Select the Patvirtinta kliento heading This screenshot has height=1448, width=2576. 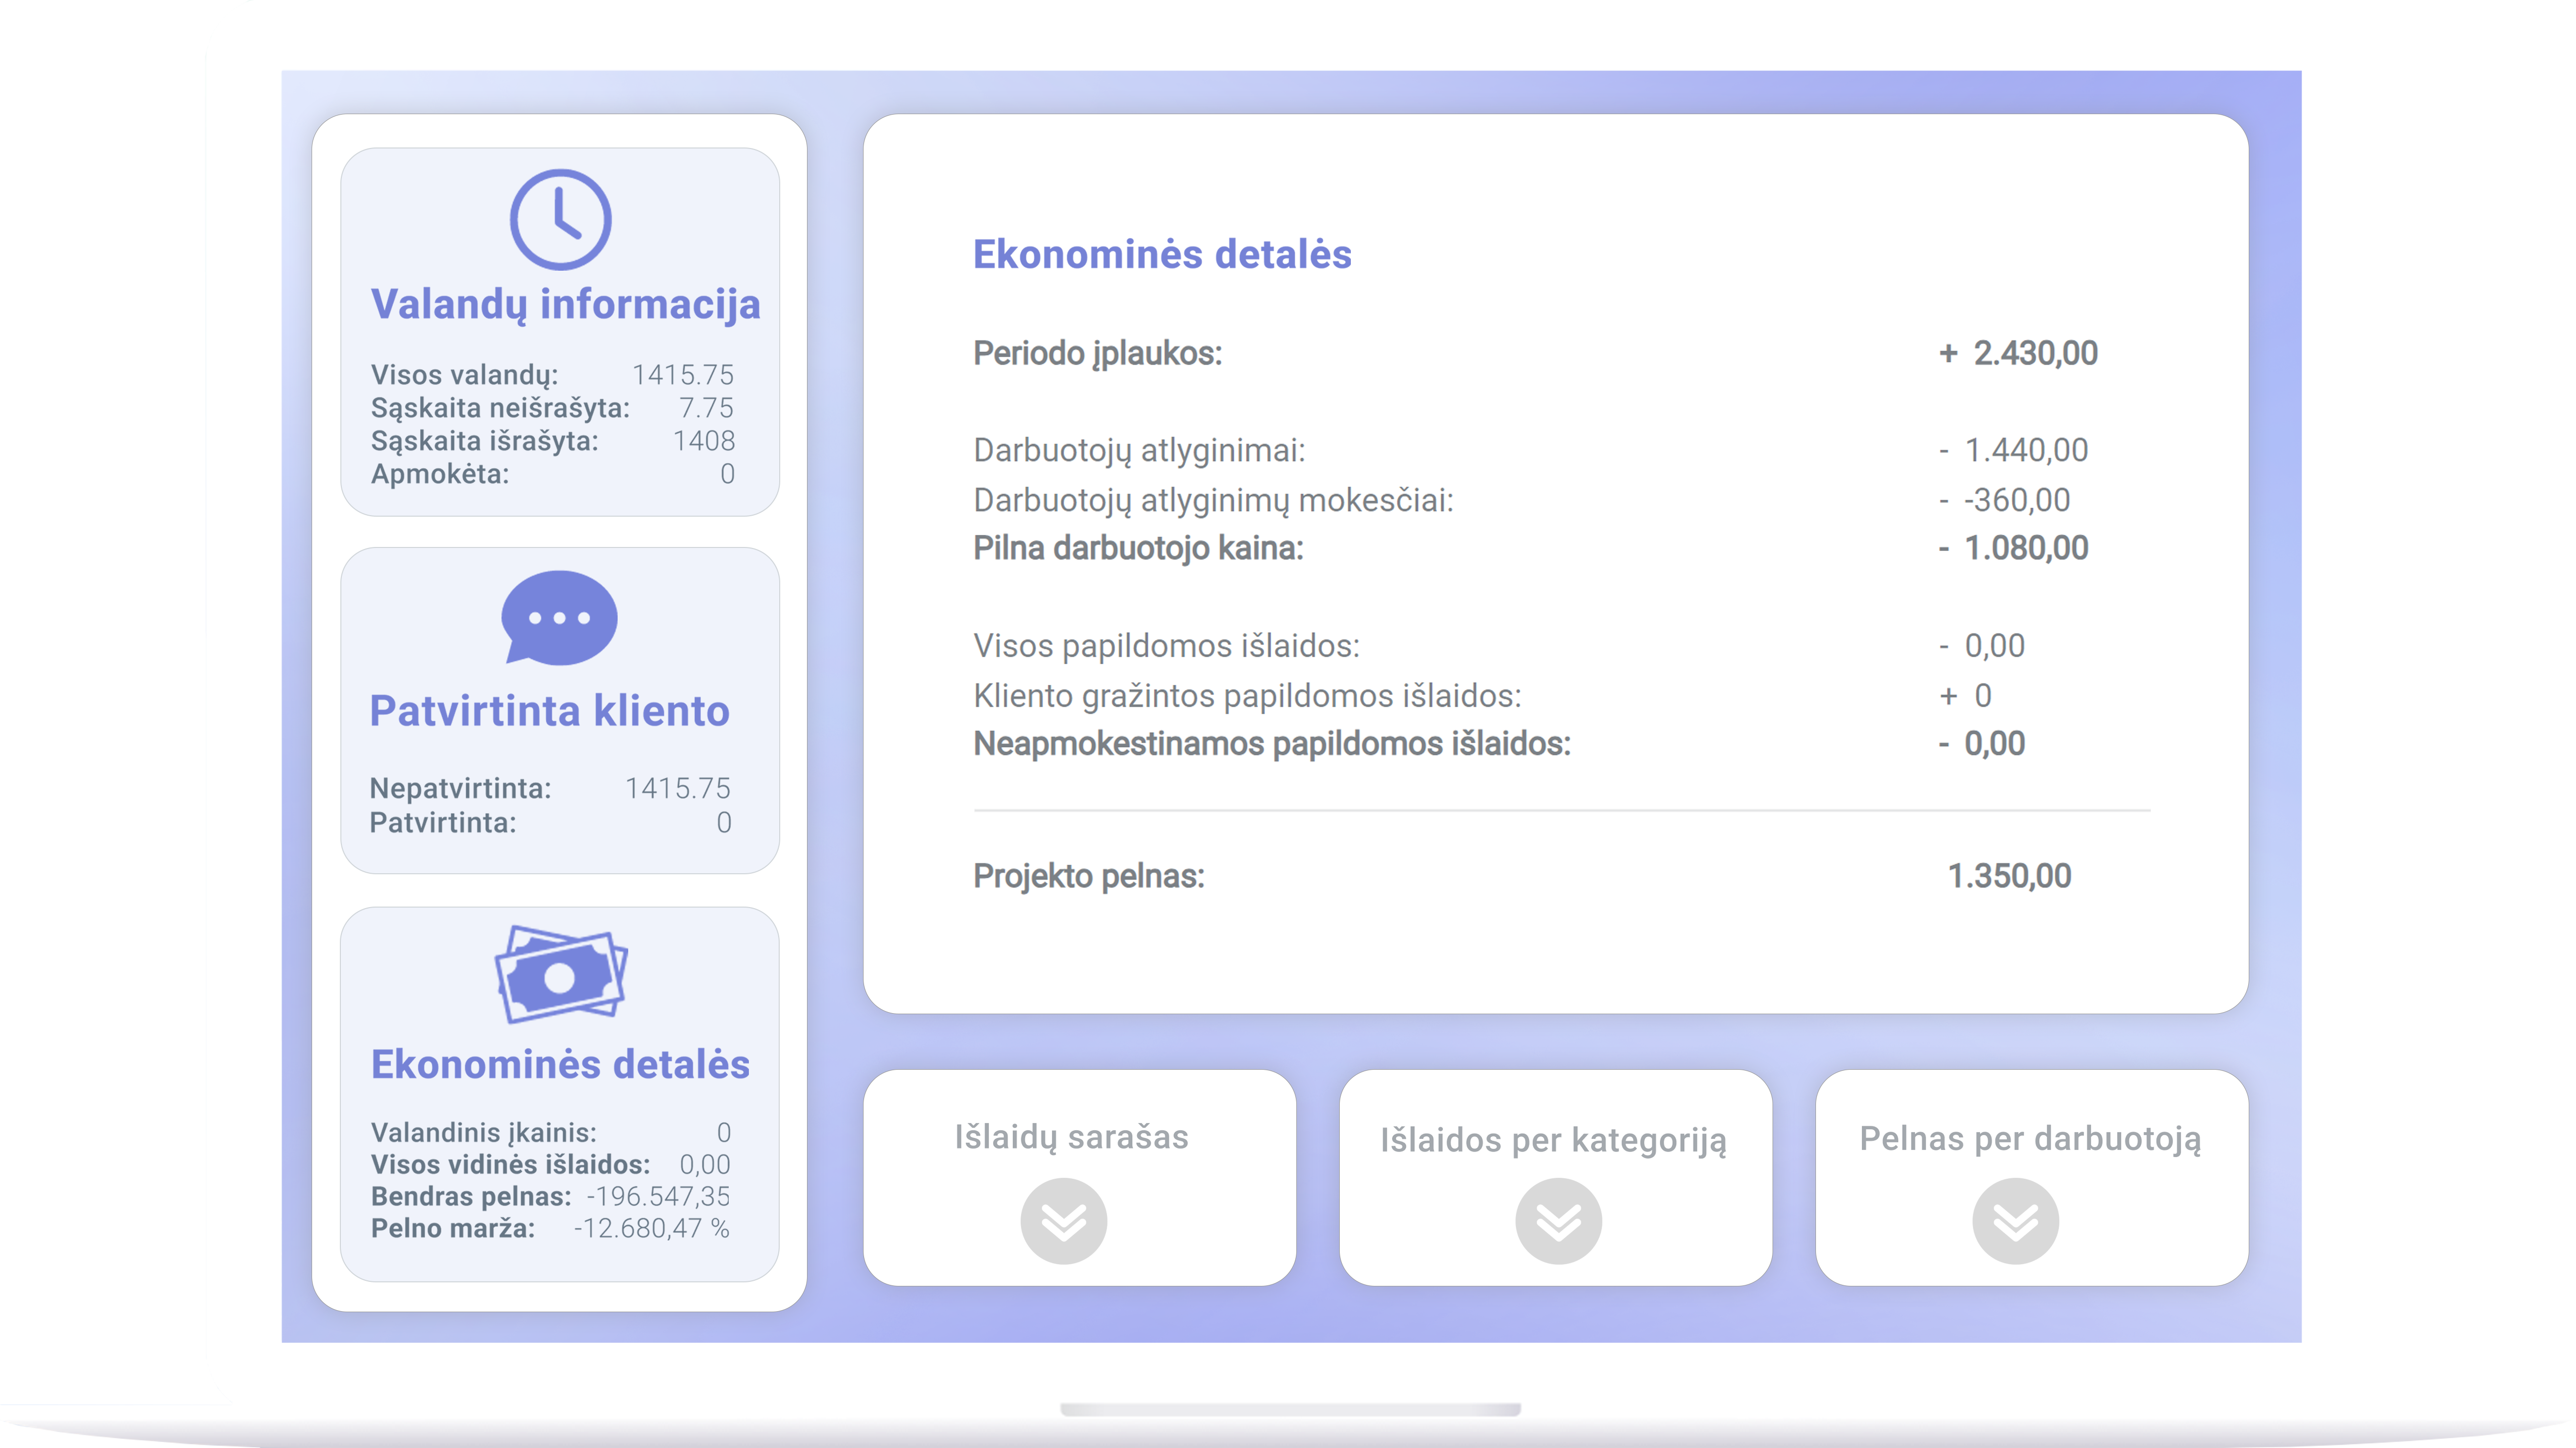tap(549, 711)
